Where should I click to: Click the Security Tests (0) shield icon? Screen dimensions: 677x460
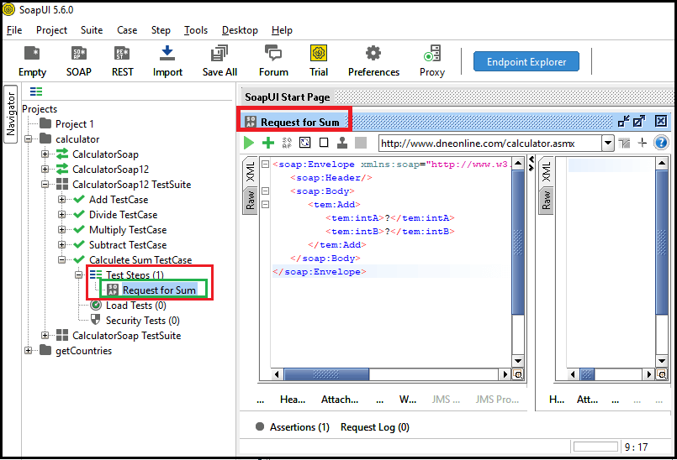(95, 320)
